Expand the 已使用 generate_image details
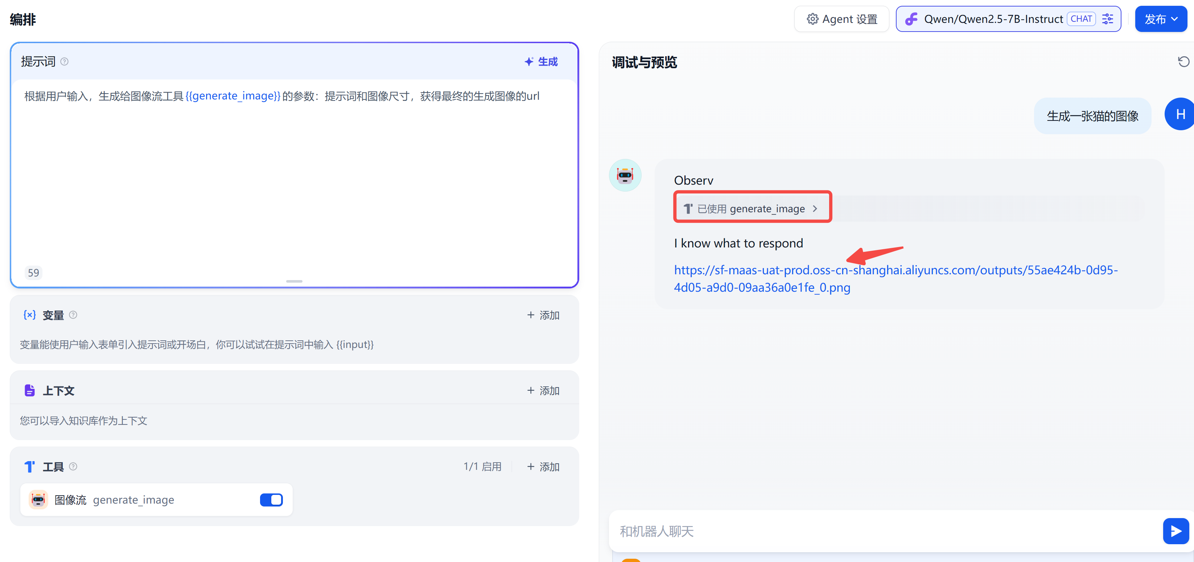The width and height of the screenshot is (1194, 562). point(752,209)
